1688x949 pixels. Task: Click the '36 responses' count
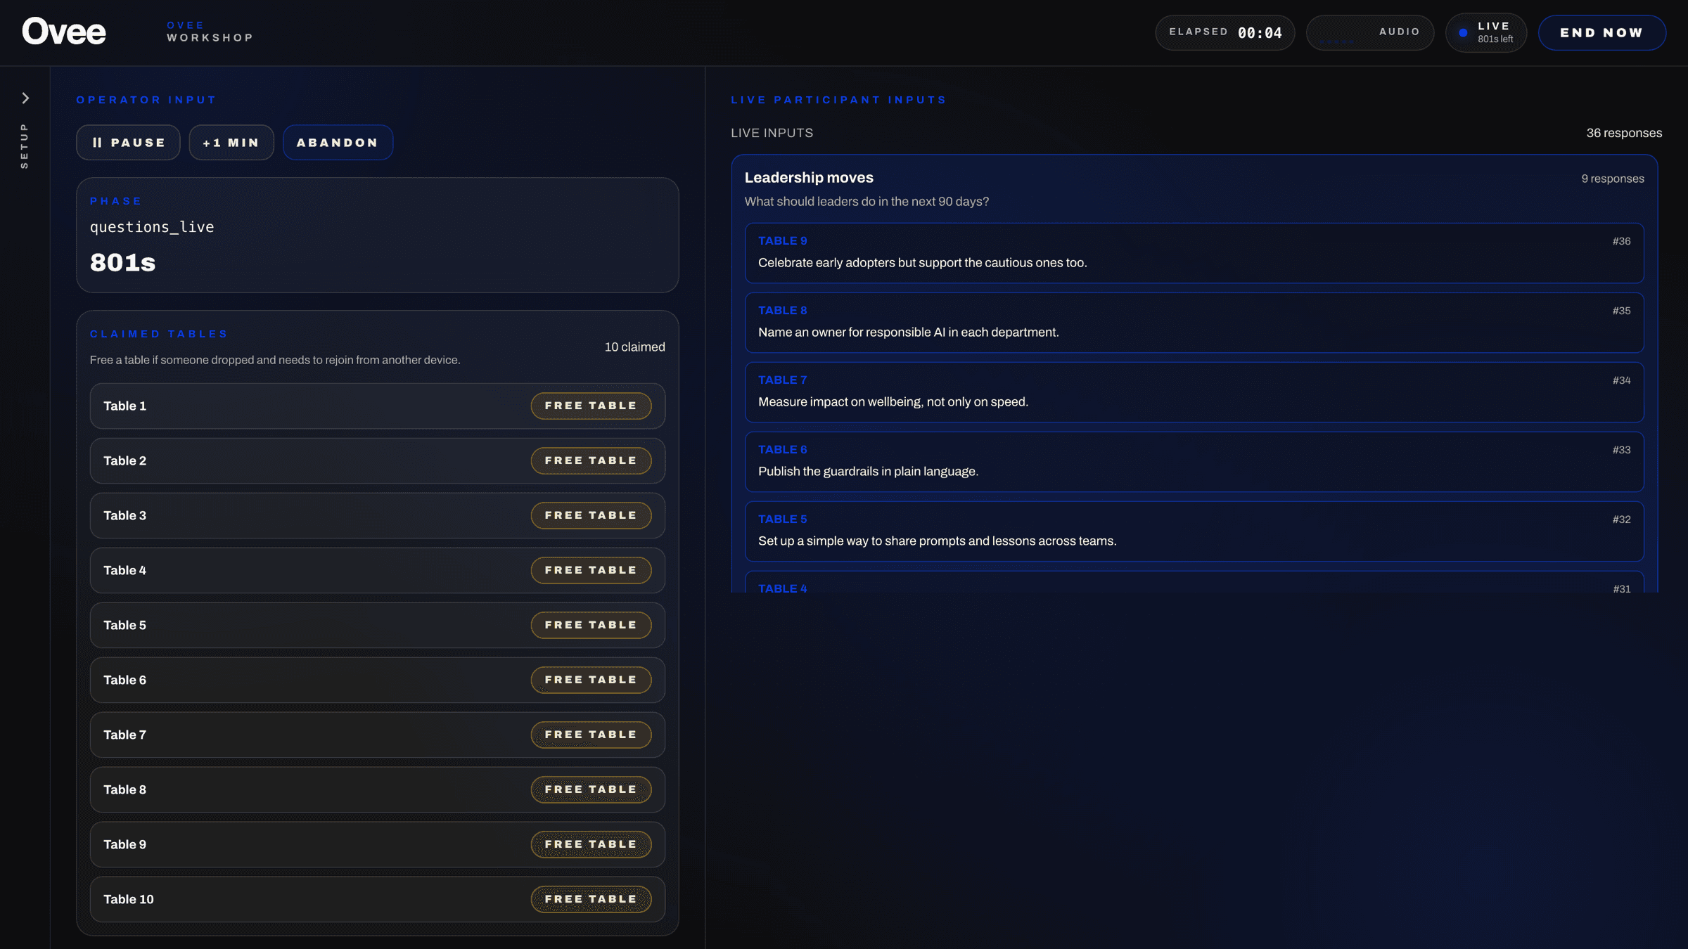1624,133
